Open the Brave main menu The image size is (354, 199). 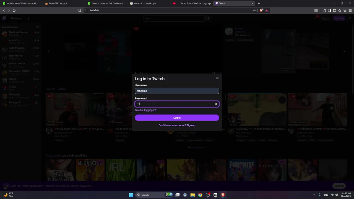(350, 11)
